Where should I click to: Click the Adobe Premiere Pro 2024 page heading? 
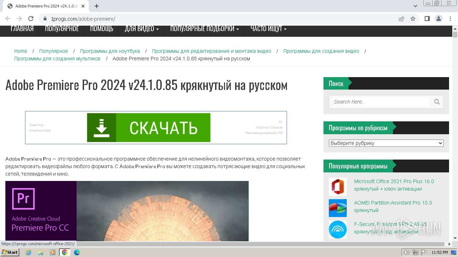[x=146, y=85]
